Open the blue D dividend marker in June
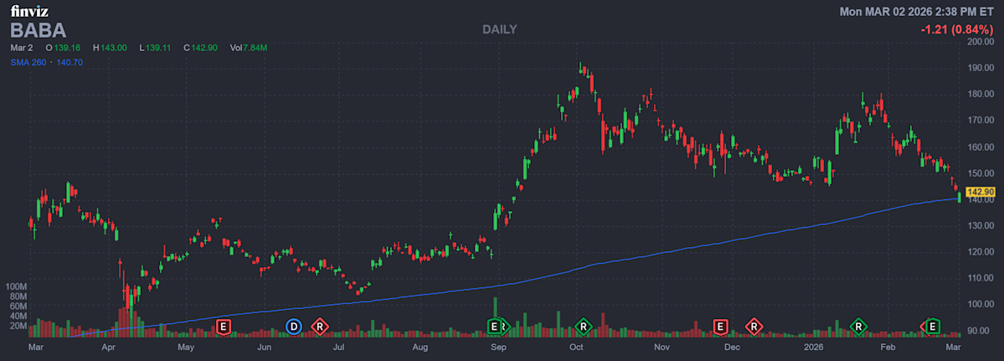 (x=294, y=326)
